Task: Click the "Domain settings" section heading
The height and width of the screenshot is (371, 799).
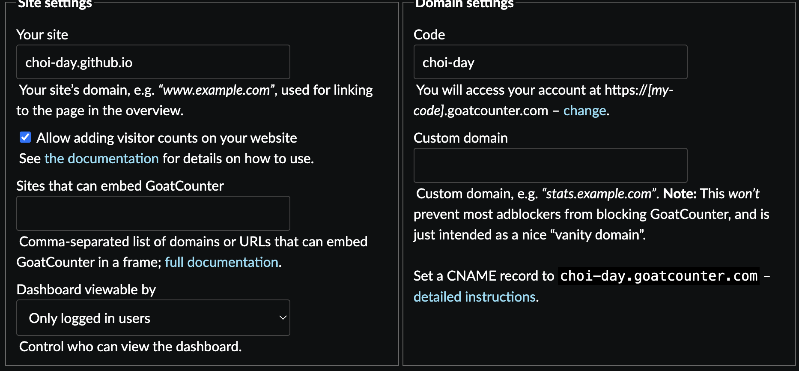Action: 464,4
